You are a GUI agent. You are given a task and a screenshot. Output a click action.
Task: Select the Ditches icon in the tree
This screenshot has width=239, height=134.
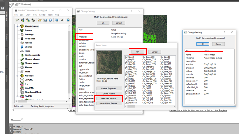22,47
